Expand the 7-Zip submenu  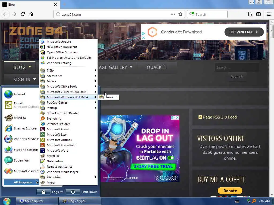[x=68, y=70]
